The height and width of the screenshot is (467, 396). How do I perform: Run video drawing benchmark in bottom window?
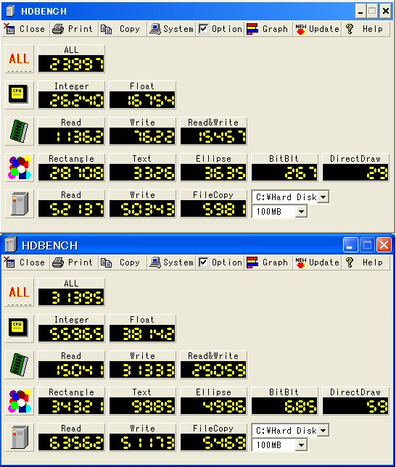coord(20,401)
